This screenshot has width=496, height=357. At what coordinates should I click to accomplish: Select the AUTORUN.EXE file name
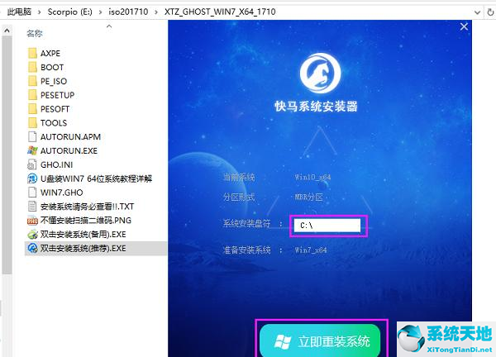coord(69,151)
